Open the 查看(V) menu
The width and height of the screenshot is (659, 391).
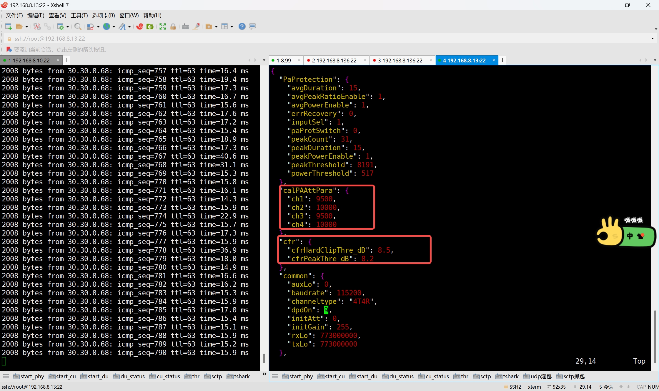(x=58, y=15)
